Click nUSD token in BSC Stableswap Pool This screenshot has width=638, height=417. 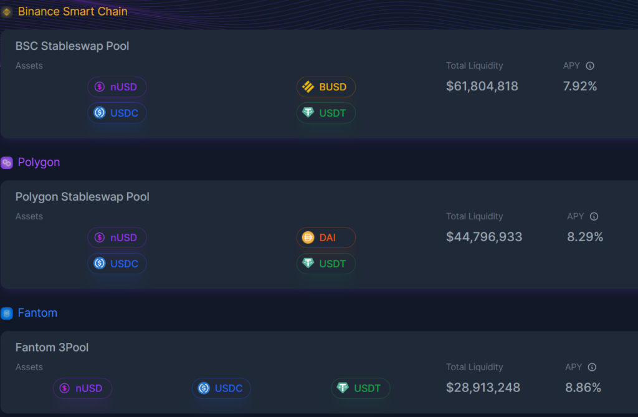click(117, 87)
